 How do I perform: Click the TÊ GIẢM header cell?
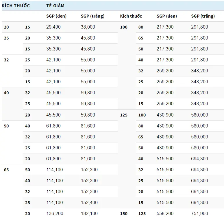pos(55,5)
